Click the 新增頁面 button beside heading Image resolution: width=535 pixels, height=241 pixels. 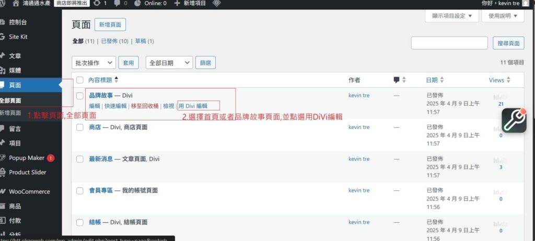point(110,25)
